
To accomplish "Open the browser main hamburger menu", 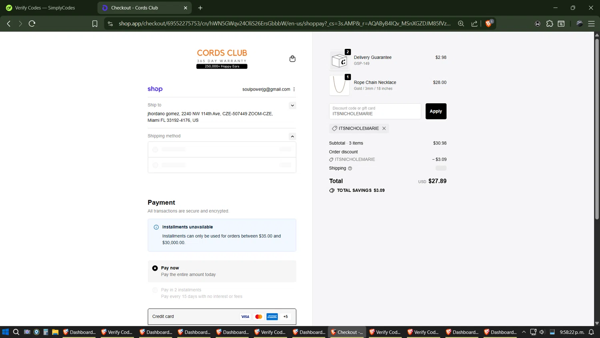I will pos(591,24).
